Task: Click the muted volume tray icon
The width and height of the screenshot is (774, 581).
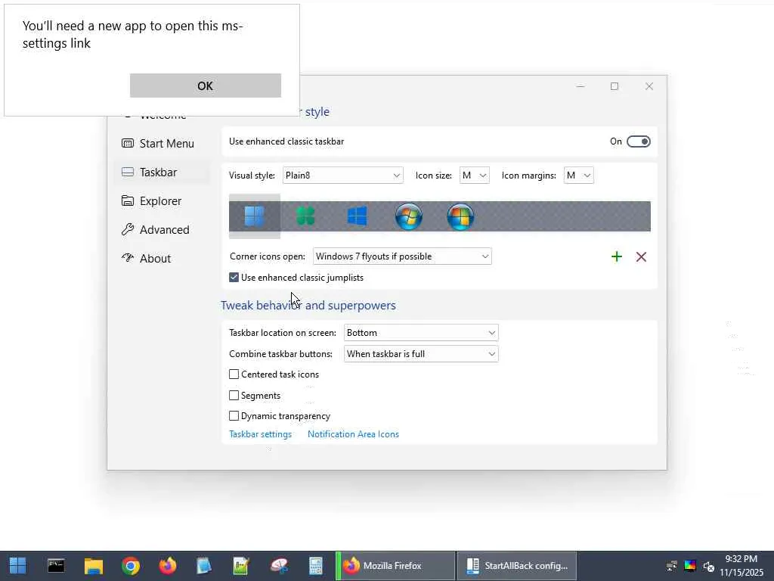Action: tap(709, 566)
